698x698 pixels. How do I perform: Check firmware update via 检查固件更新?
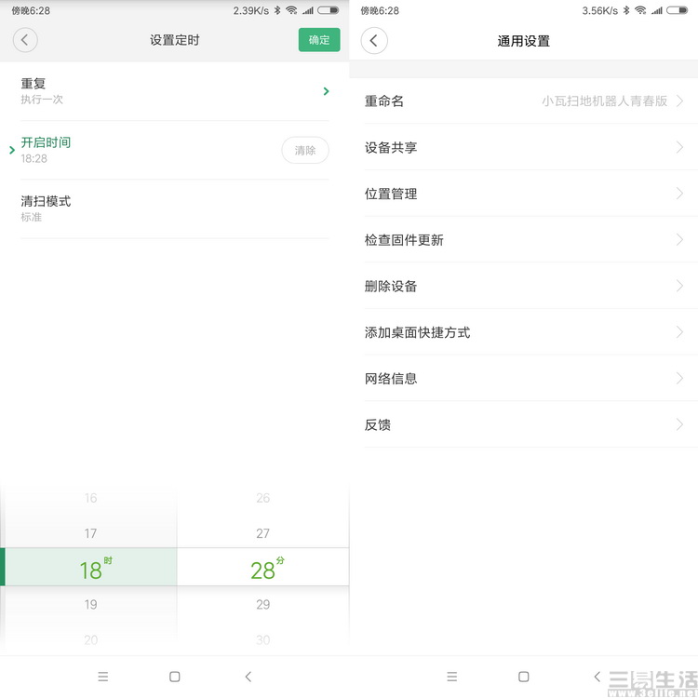(523, 239)
